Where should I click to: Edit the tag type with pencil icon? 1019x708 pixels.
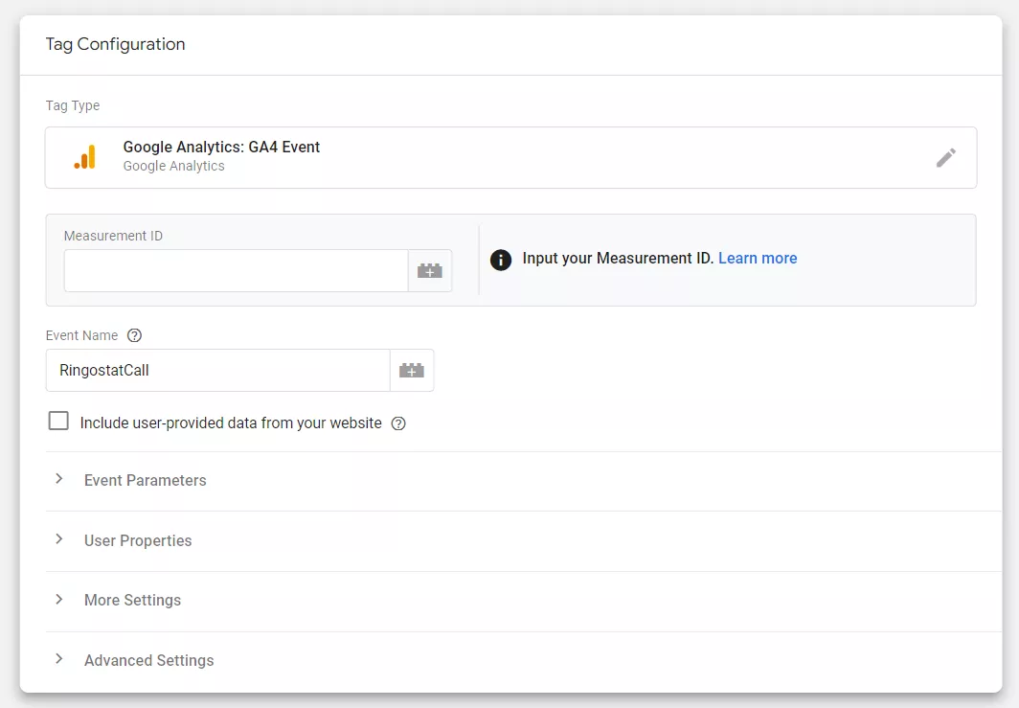(945, 157)
